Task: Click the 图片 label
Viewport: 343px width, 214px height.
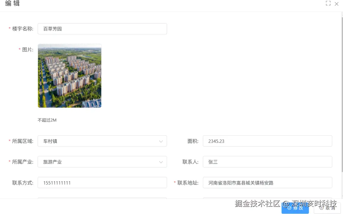Action: 28,50
